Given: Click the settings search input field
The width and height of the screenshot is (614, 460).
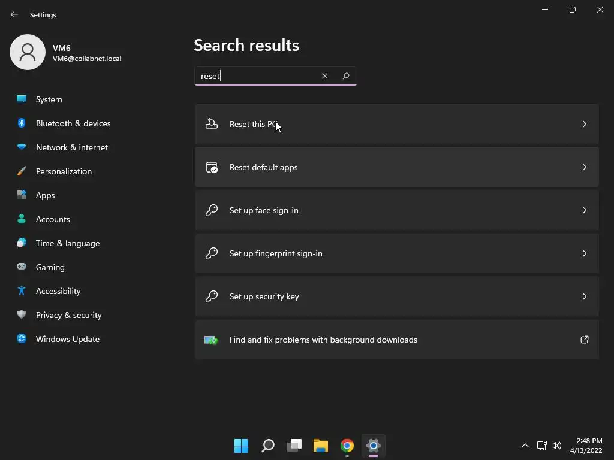Looking at the screenshot, I should 258,76.
